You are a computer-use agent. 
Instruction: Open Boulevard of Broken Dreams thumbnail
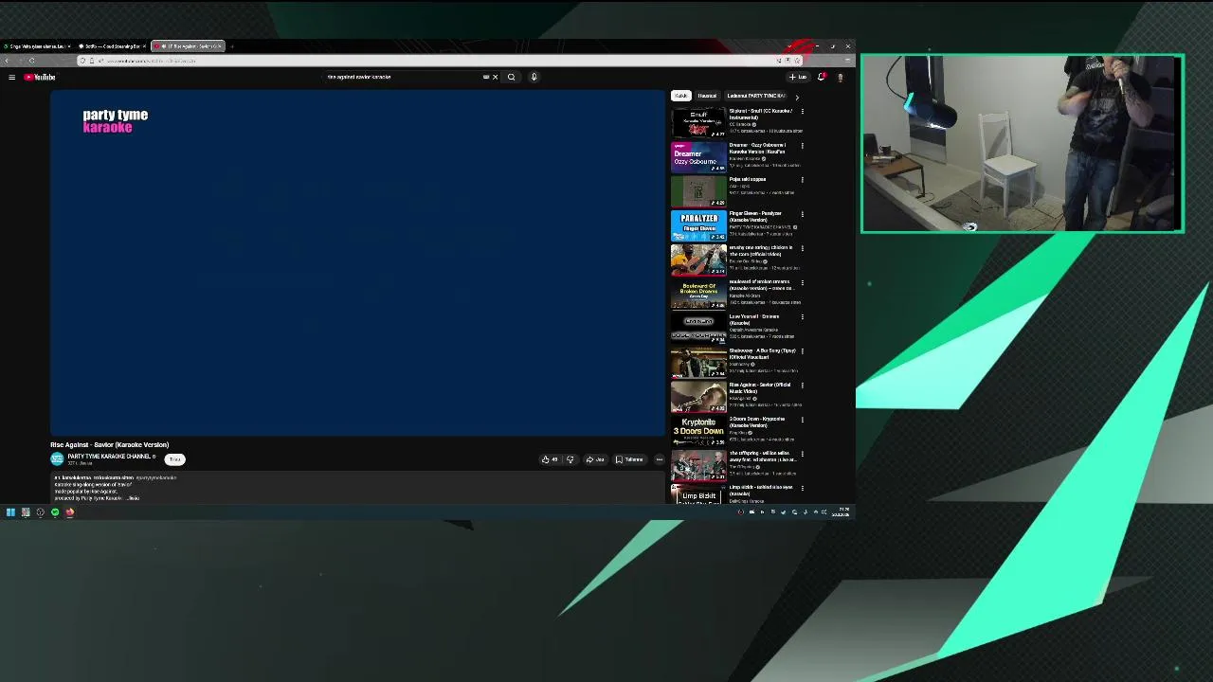click(x=698, y=294)
